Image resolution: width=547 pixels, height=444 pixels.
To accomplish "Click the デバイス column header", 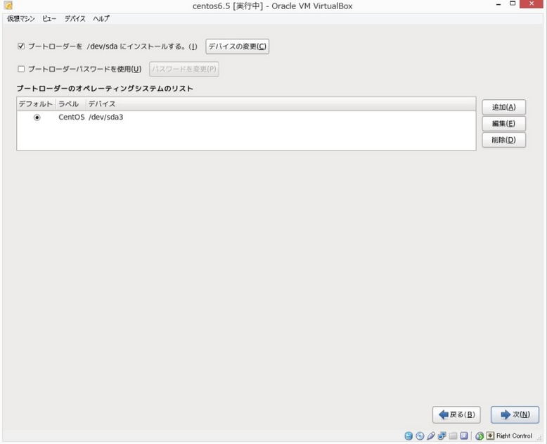I will tap(281, 104).
